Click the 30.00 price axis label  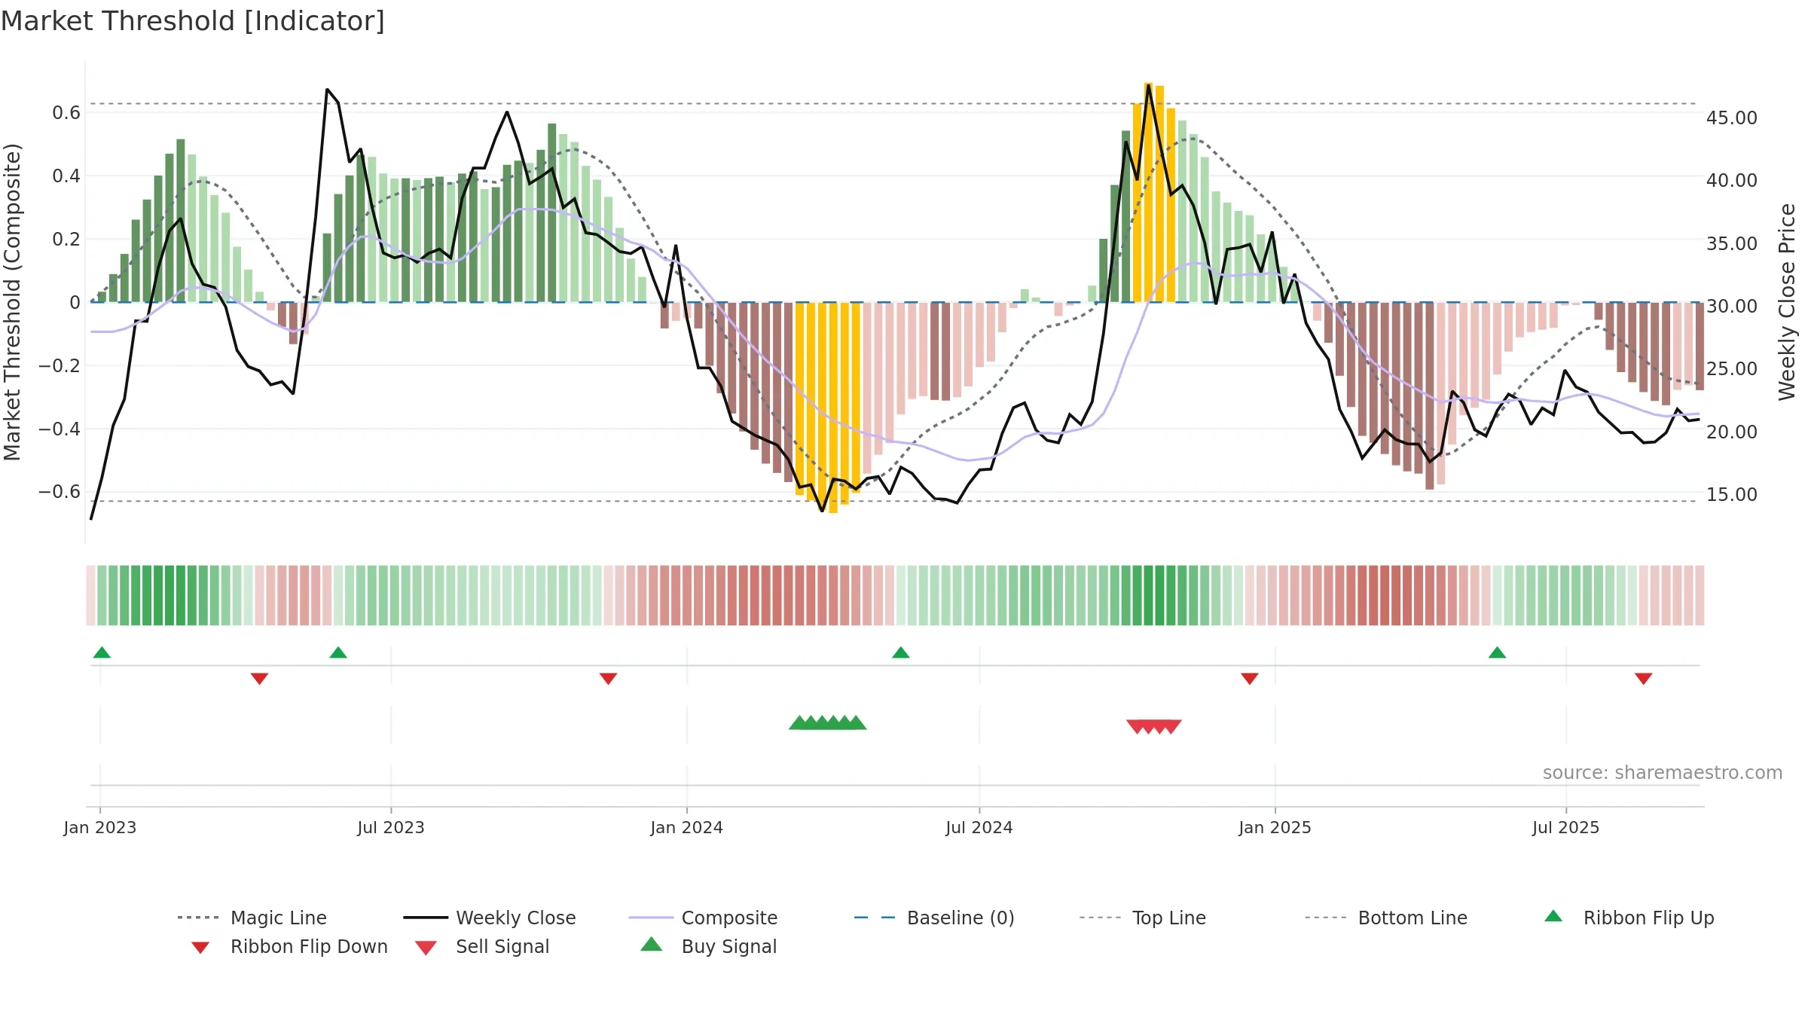point(1732,307)
